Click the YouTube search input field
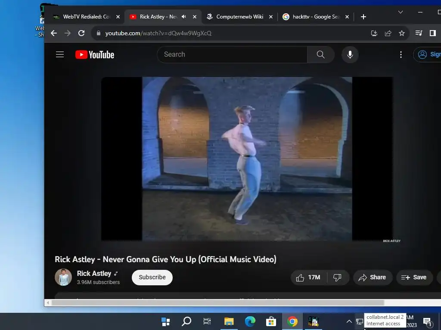 (232, 55)
